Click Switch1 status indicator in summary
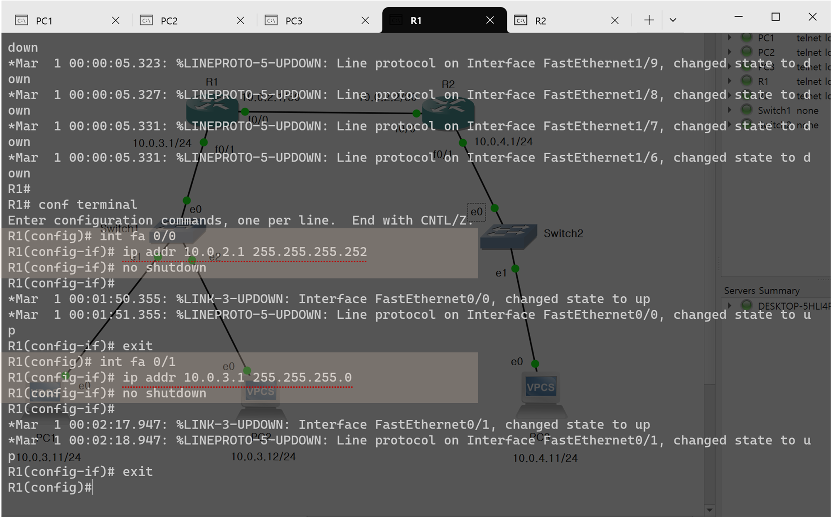 point(747,110)
